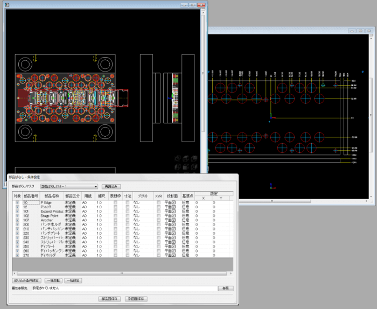Click the horizontal scrollbar of the parts table

[x=122, y=273]
